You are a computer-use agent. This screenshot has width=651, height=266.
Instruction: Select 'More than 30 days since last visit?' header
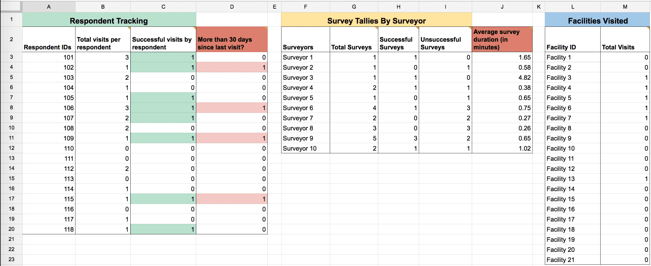click(x=232, y=39)
